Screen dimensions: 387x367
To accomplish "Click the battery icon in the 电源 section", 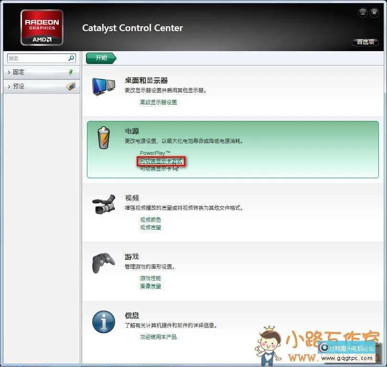I will [104, 138].
